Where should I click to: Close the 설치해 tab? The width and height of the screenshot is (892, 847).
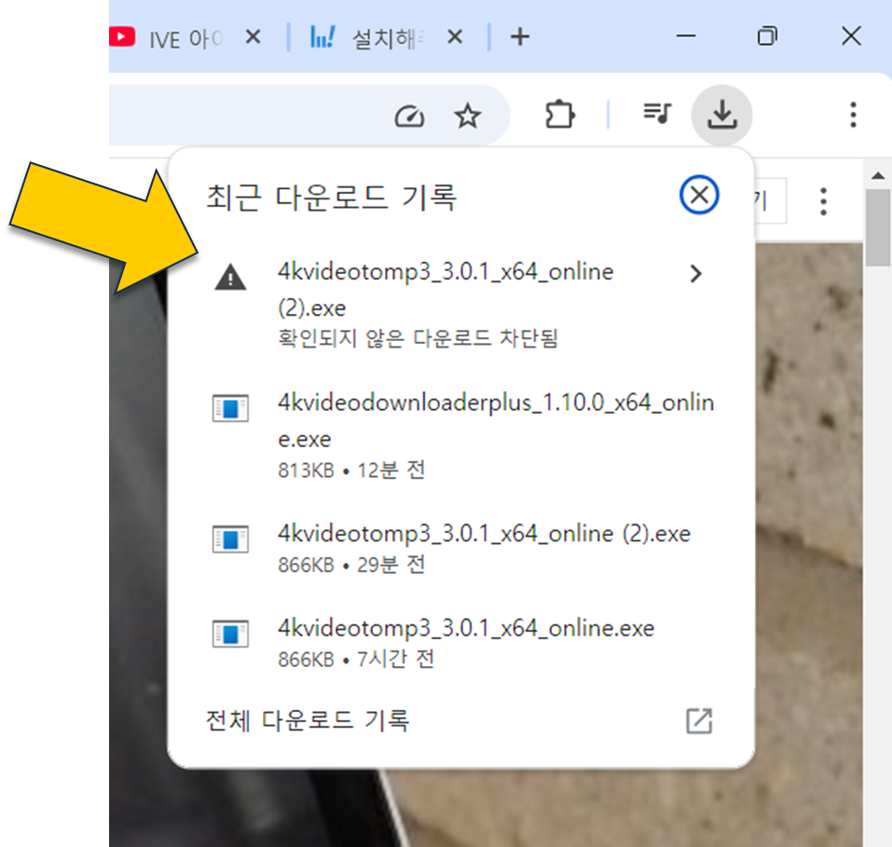pos(455,37)
